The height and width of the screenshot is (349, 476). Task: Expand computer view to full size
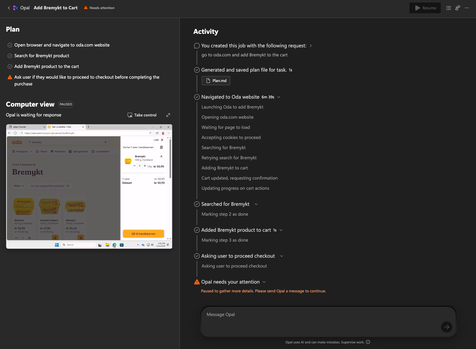[x=168, y=115]
